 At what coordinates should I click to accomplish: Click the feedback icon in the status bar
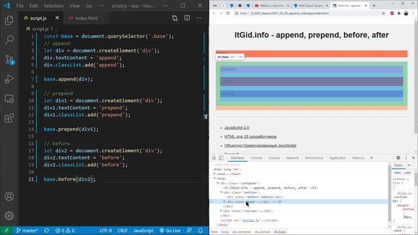[x=189, y=230]
